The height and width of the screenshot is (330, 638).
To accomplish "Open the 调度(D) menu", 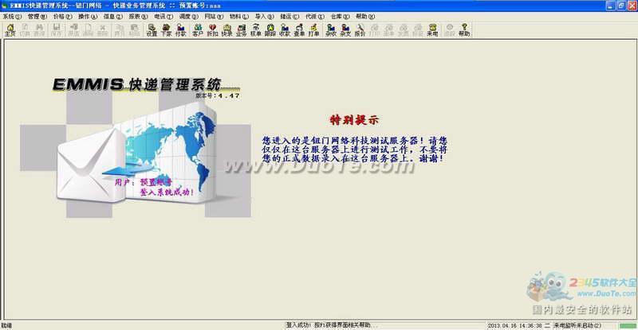I will tap(189, 17).
